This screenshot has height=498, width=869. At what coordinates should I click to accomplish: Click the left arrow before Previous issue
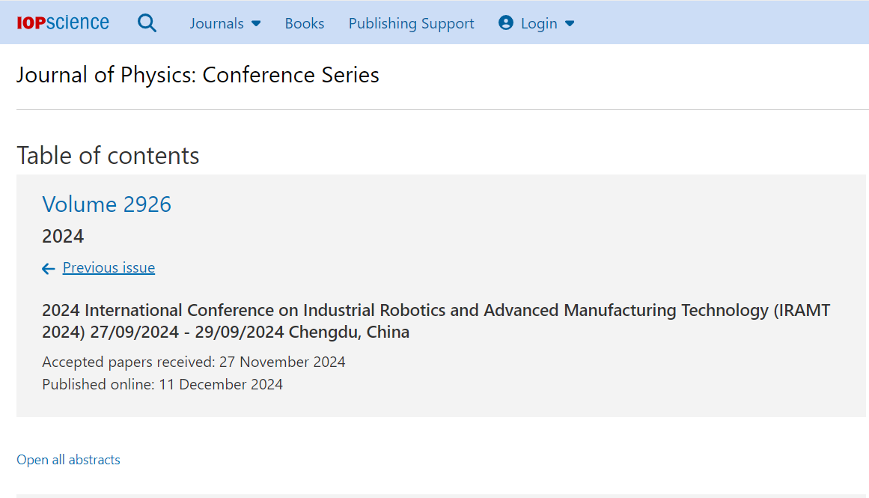click(x=48, y=269)
